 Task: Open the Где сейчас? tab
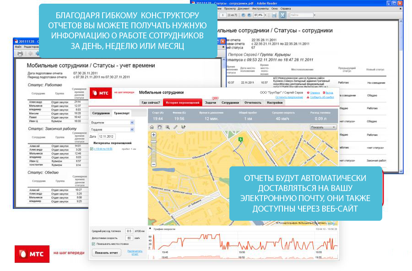pyautogui.click(x=151, y=102)
